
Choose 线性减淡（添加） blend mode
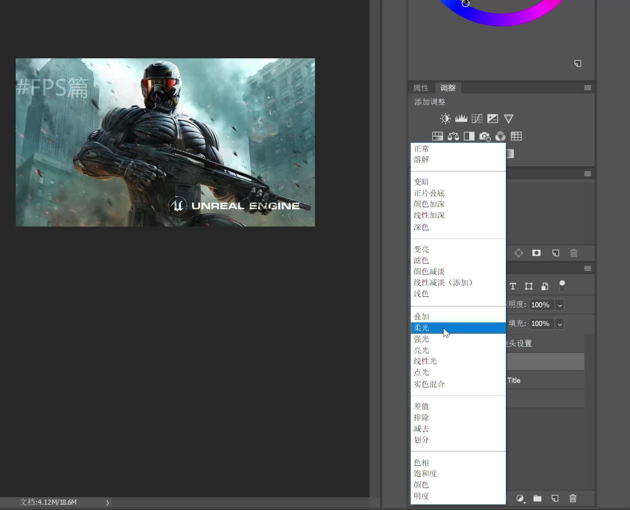(x=458, y=283)
